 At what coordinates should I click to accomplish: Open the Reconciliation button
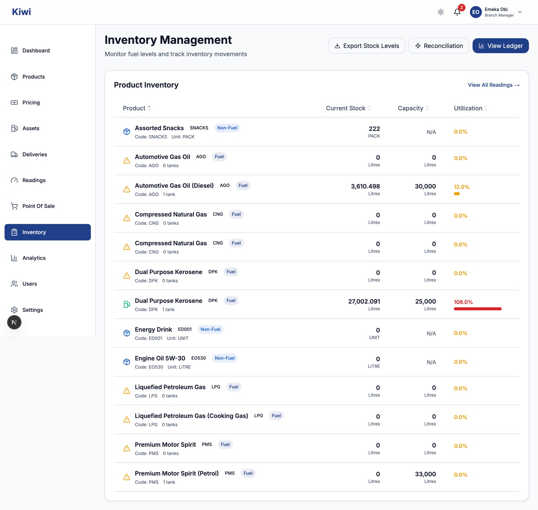click(x=439, y=46)
